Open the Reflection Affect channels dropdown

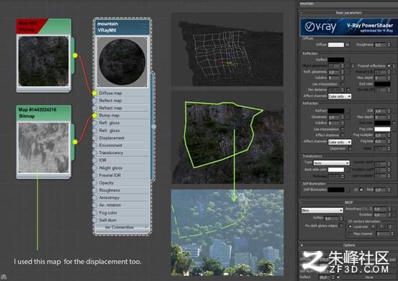pos(340,96)
